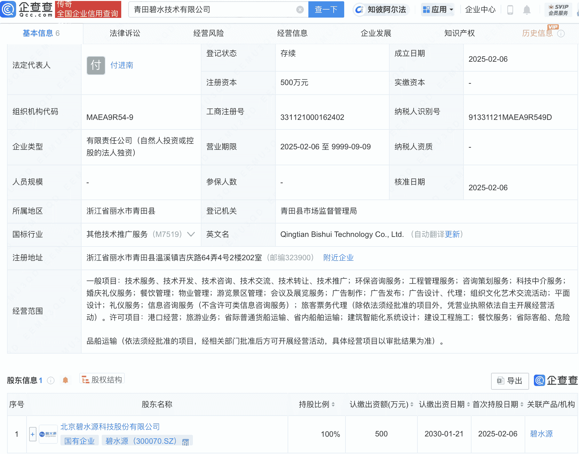Open notifications with the bell icon
579x454 pixels.
pos(526,10)
